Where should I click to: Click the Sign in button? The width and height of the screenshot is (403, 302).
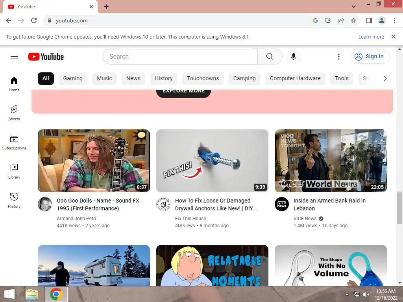pos(370,57)
